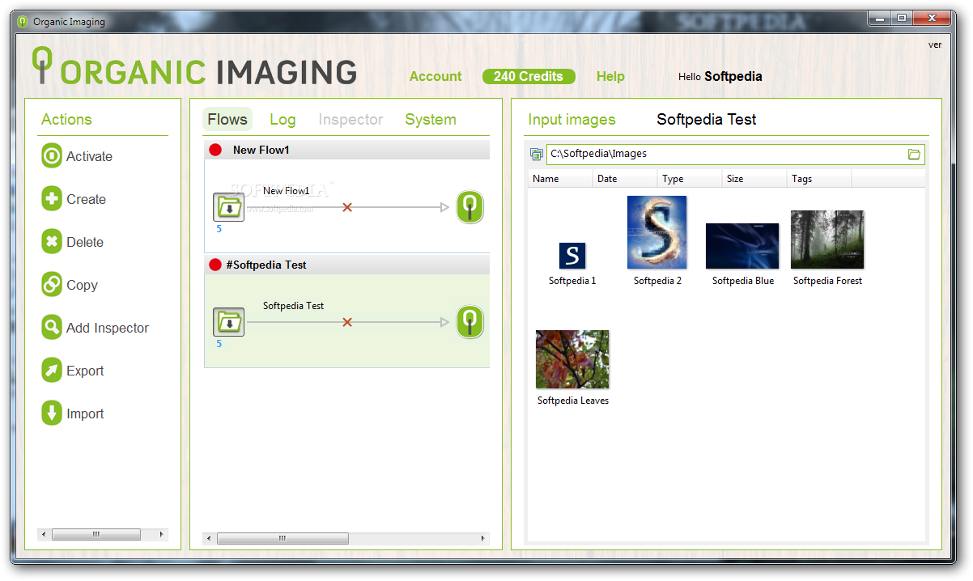Open the Softpedia Test tab in right panel
Image resolution: width=973 pixels, height=581 pixels.
click(707, 120)
